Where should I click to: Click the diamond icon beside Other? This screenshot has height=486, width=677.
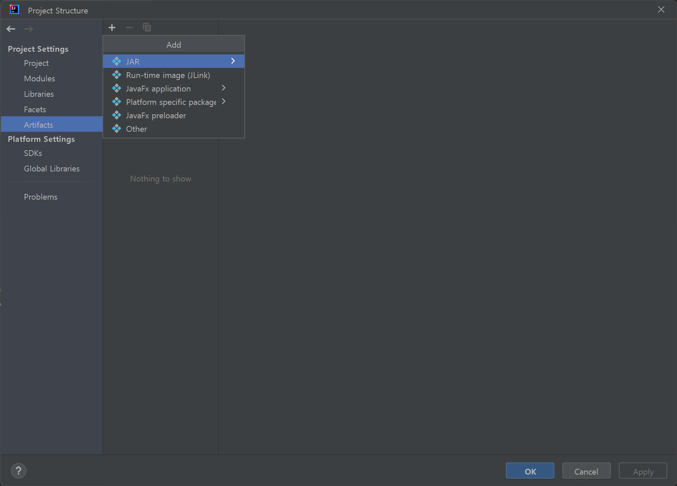[x=117, y=129]
